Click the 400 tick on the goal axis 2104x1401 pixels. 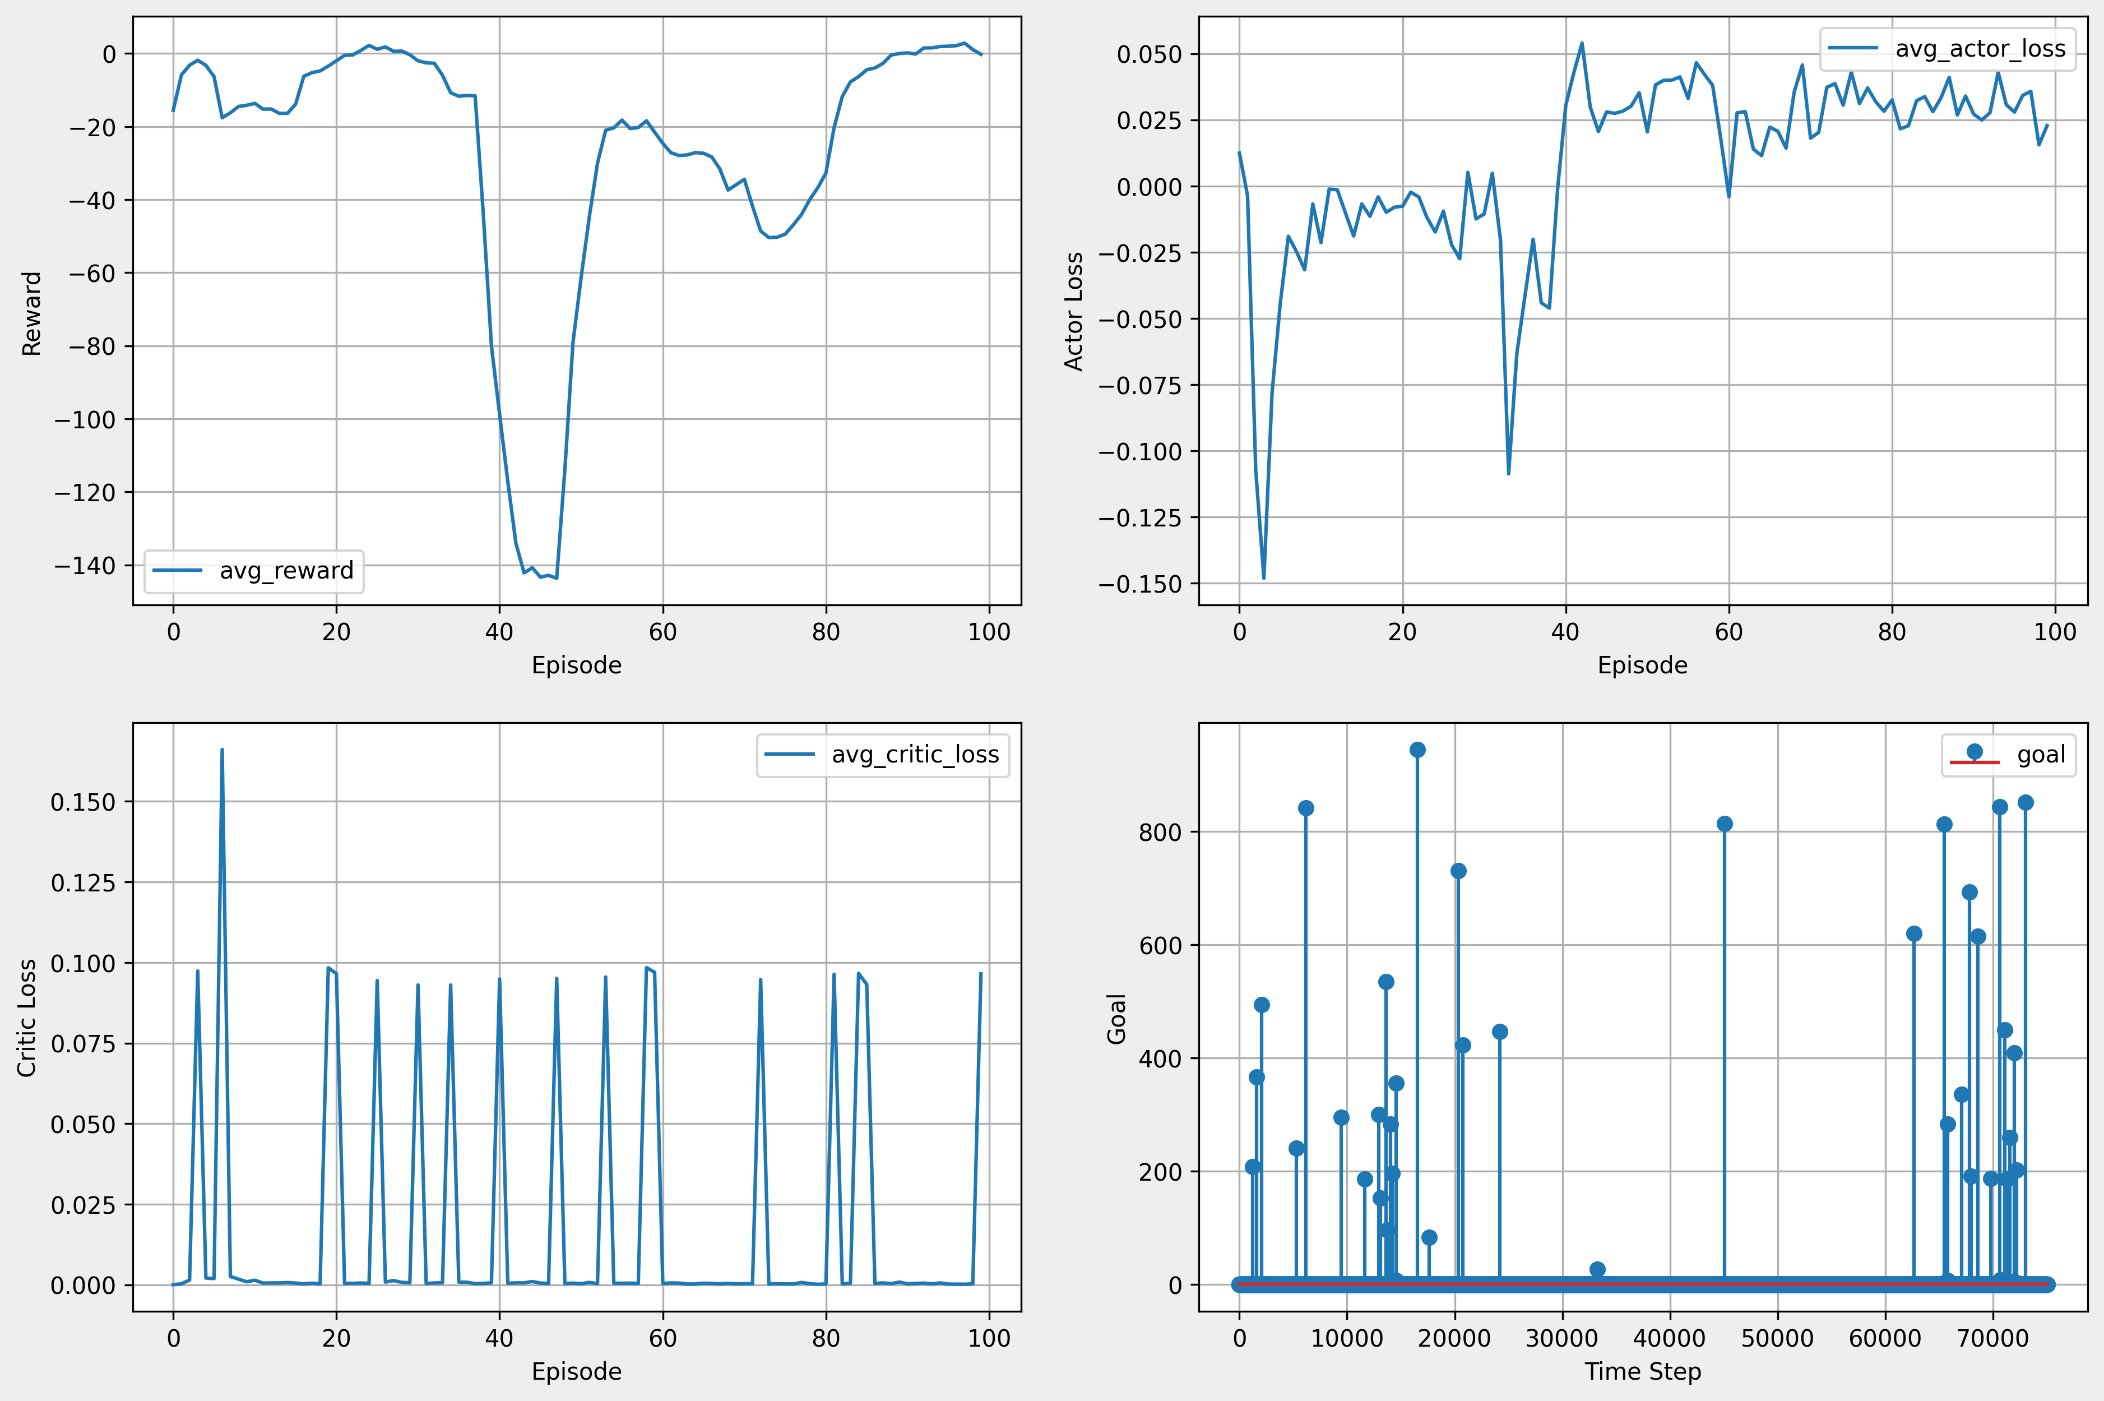click(1160, 1059)
